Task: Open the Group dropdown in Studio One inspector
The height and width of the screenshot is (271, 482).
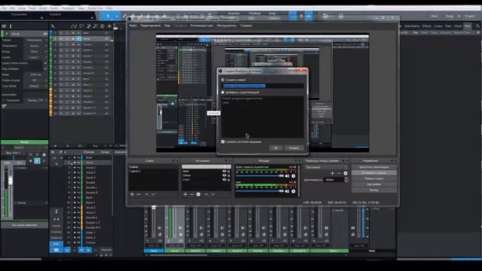Action: (36, 52)
